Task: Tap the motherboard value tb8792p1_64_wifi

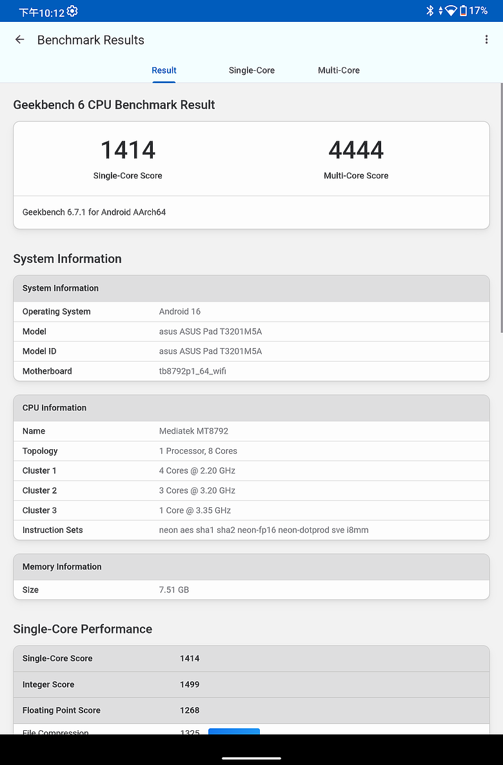Action: (x=192, y=371)
